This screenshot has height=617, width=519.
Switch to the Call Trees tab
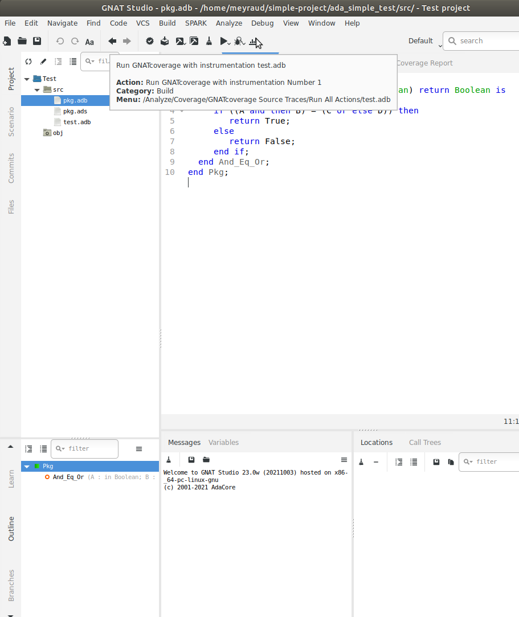click(425, 442)
